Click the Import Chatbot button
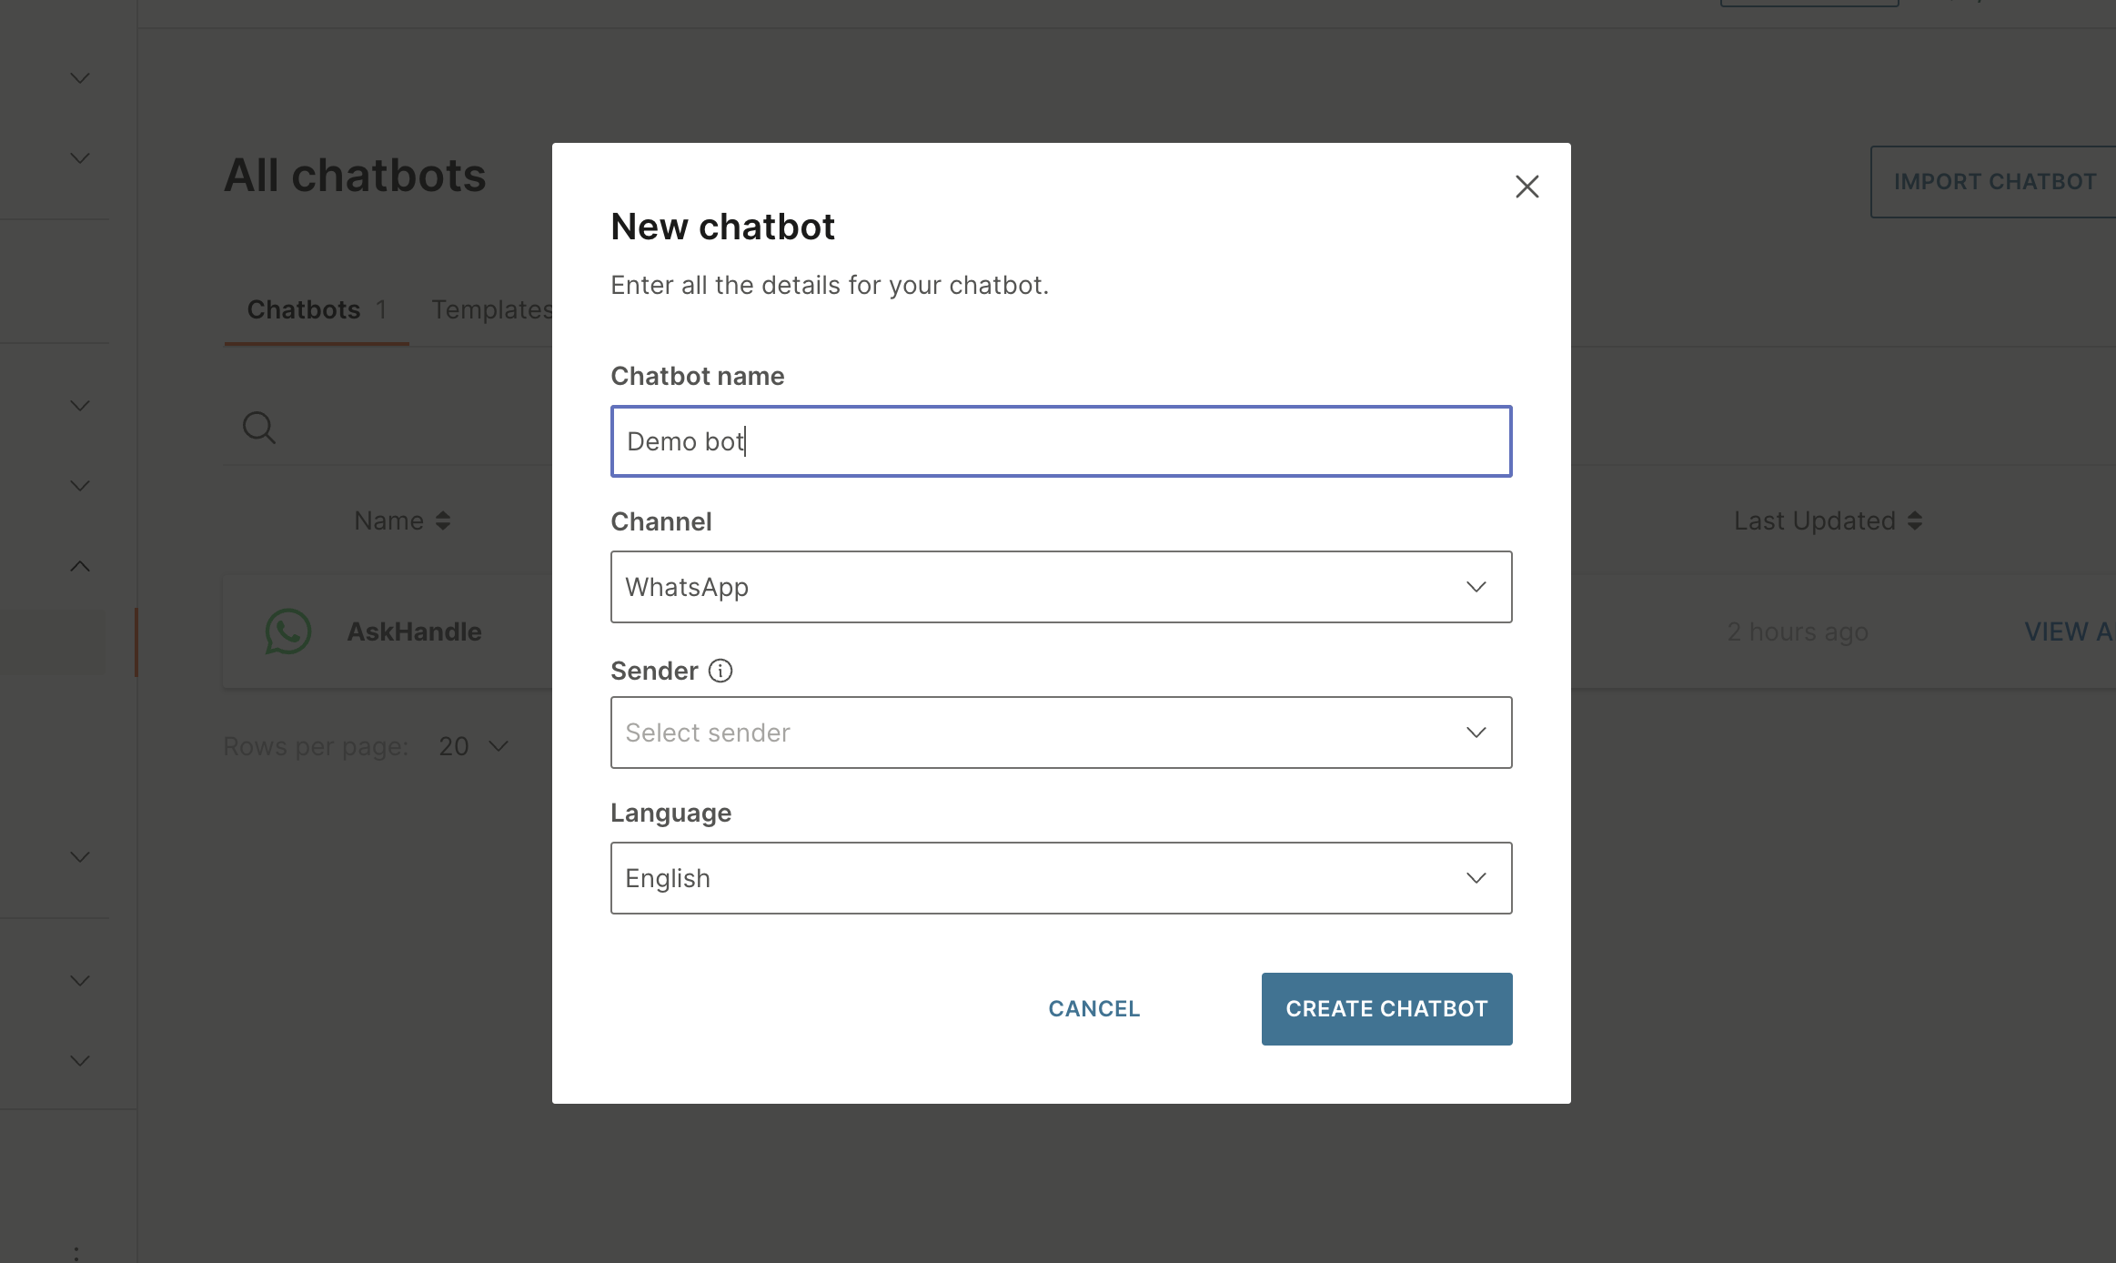Screen dimensions: 2116x1263 (1994, 182)
